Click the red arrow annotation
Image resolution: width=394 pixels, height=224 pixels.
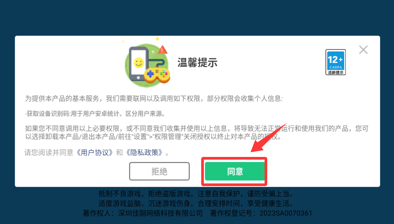[268, 138]
